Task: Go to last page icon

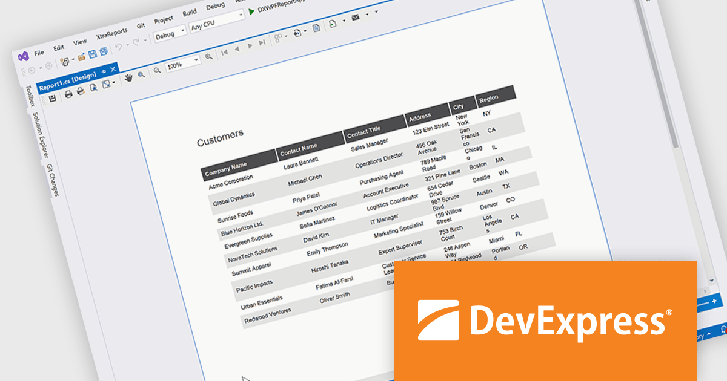Action: click(262, 42)
